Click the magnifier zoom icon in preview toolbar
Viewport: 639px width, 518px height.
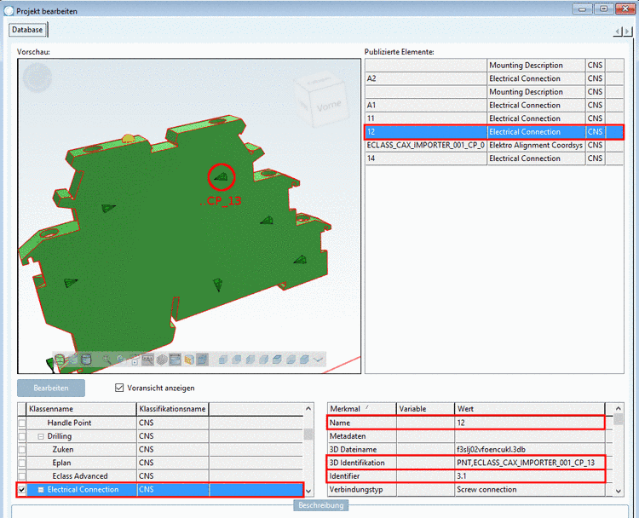107,360
